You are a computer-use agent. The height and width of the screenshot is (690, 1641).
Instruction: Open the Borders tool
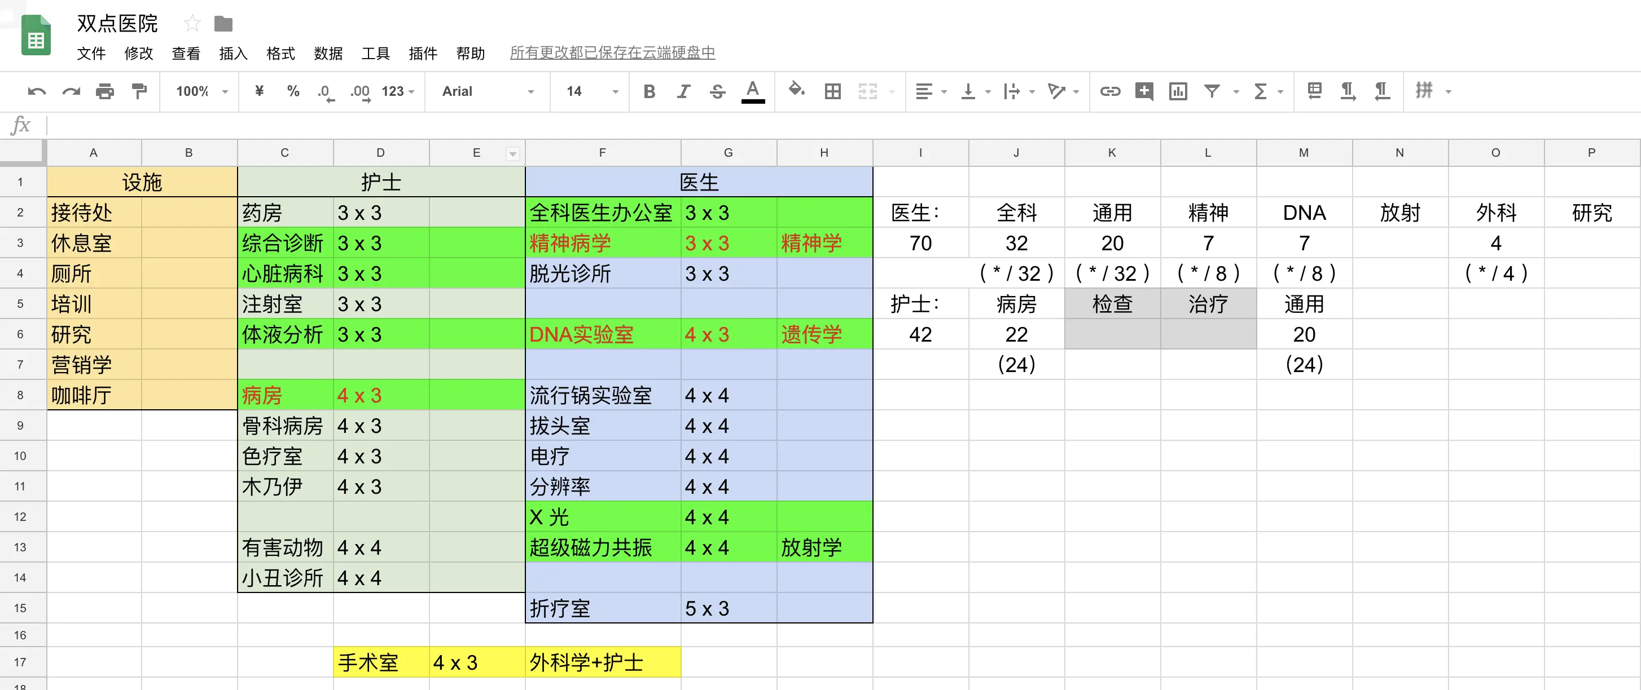click(832, 92)
